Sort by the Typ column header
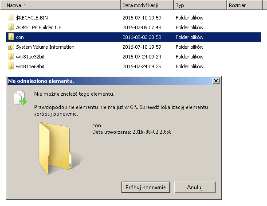The width and height of the screenshot is (267, 206). tap(200, 5)
